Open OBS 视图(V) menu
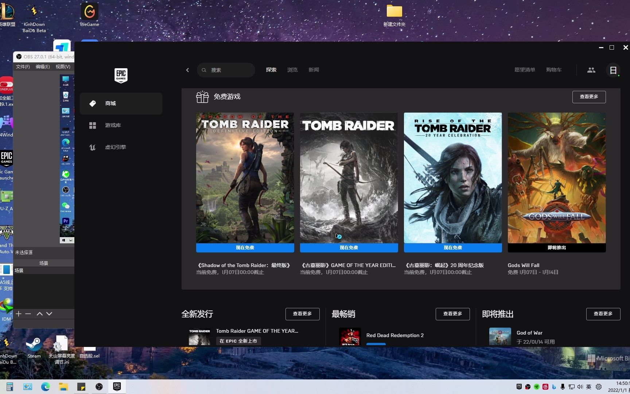630x394 pixels. (63, 67)
